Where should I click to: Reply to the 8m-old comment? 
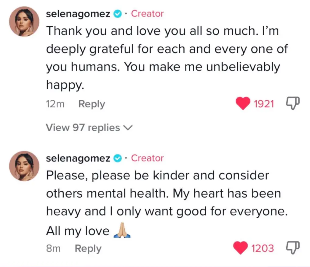88,248
